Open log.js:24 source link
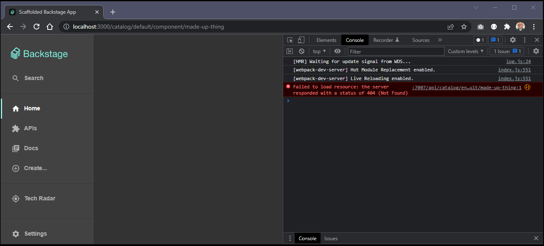Image resolution: width=544 pixels, height=246 pixels. [518, 61]
